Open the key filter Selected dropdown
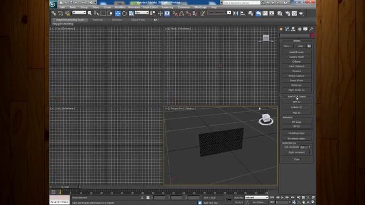Screen dimensions: 365x205 [257, 198]
